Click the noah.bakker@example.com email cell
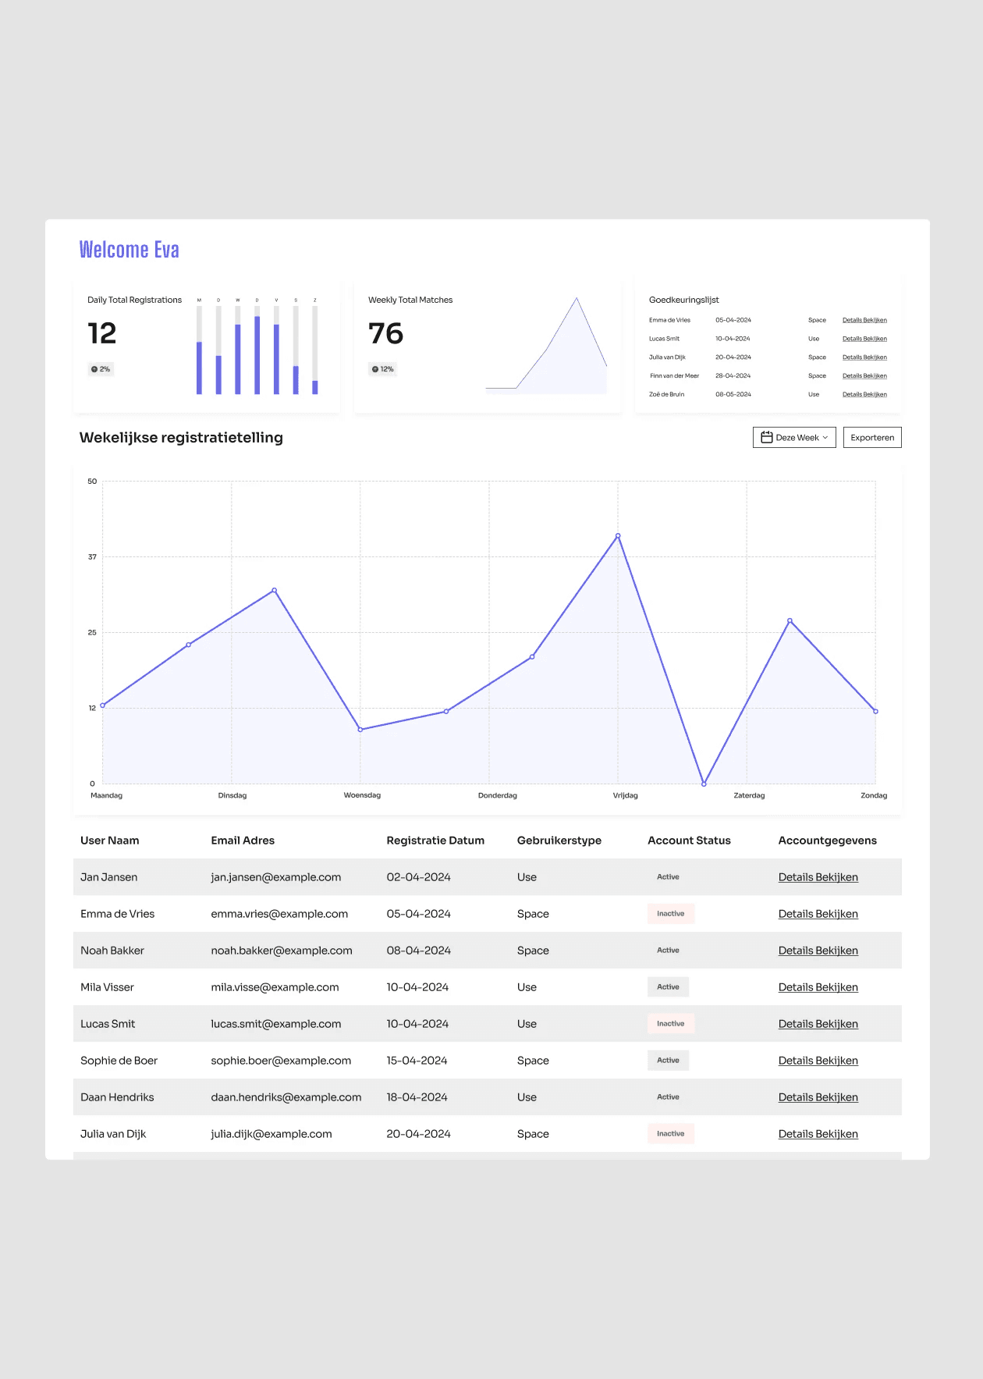Screen dimensions: 983x1379 [282, 951]
